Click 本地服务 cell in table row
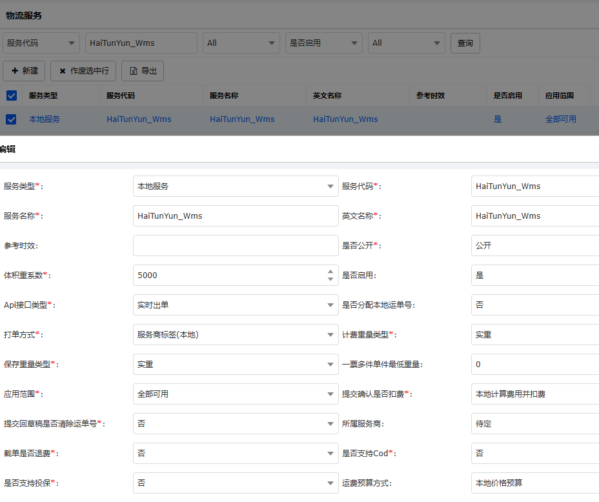599x502 pixels. click(x=45, y=119)
